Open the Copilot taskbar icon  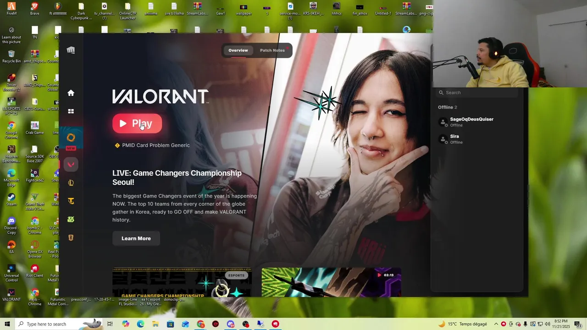[126, 324]
